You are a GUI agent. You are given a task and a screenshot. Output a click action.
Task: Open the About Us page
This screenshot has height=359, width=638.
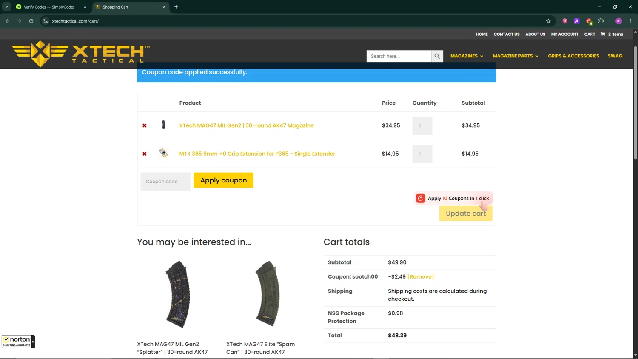click(x=535, y=34)
